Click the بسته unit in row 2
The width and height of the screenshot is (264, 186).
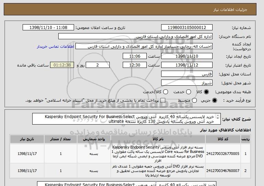tap(94, 171)
